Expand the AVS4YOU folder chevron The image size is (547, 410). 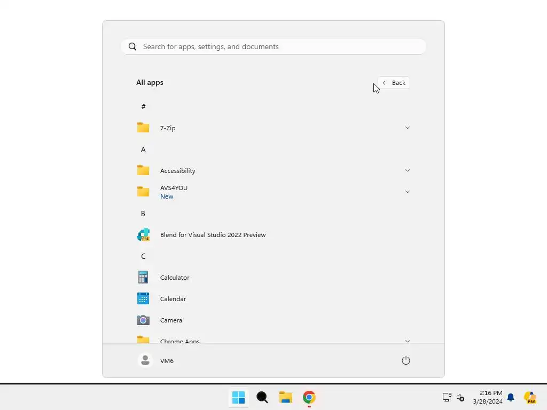(408, 192)
